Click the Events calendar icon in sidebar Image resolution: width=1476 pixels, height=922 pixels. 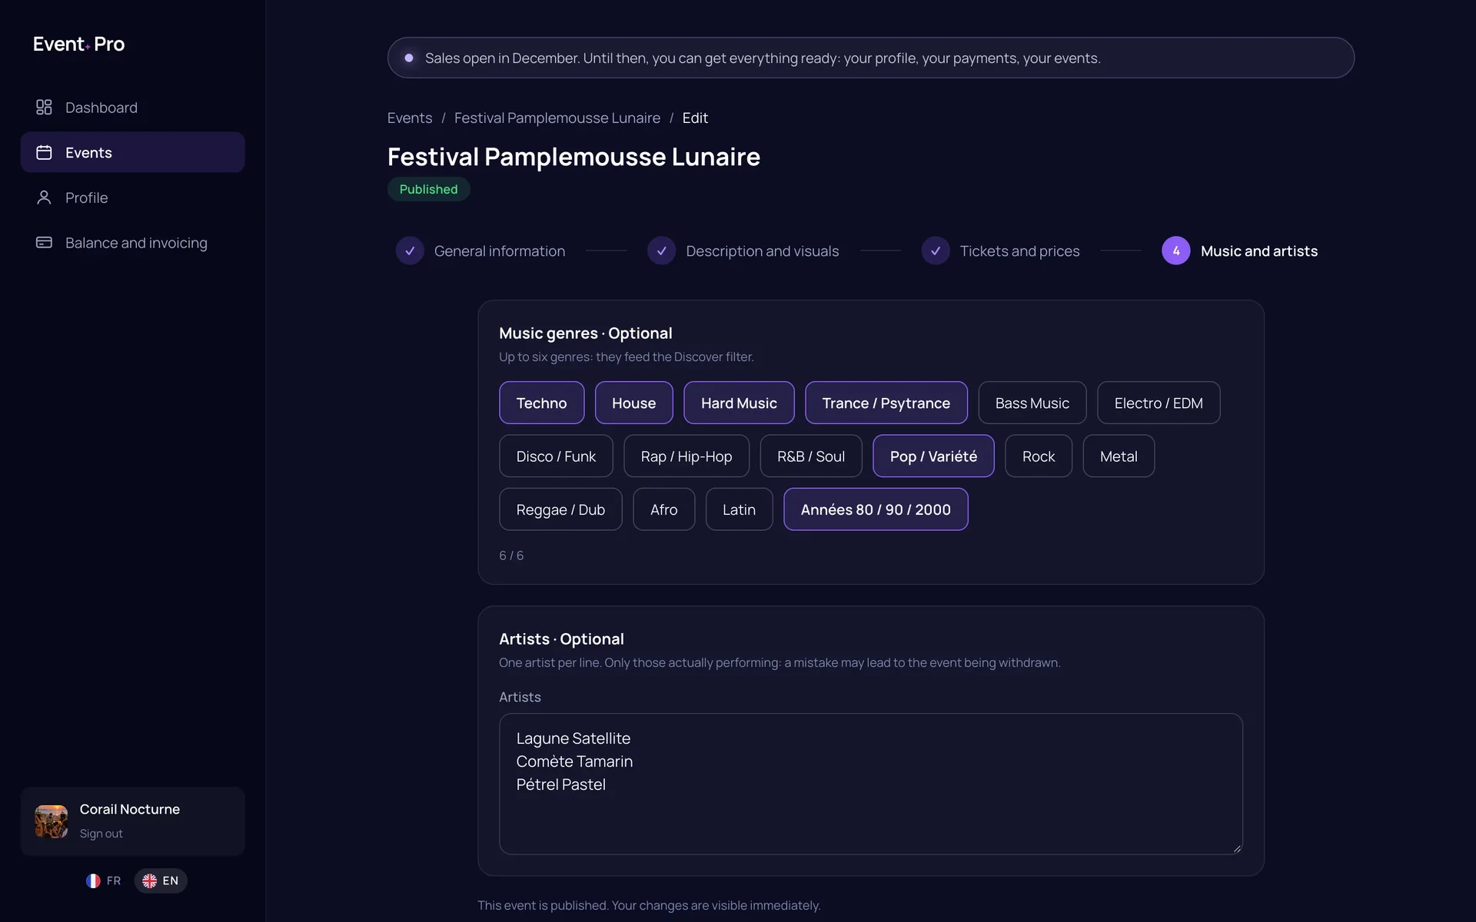tap(44, 153)
